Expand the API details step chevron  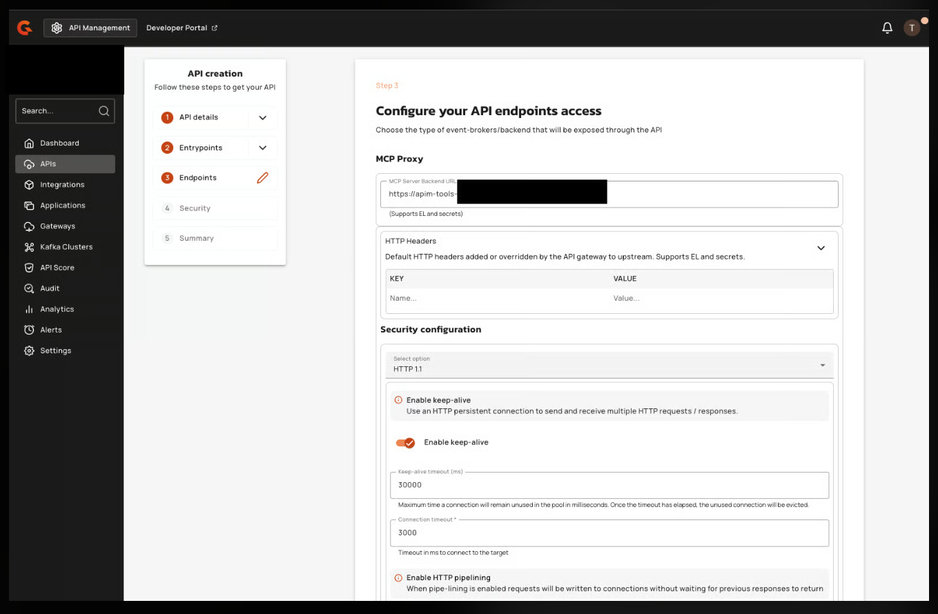[x=262, y=117]
